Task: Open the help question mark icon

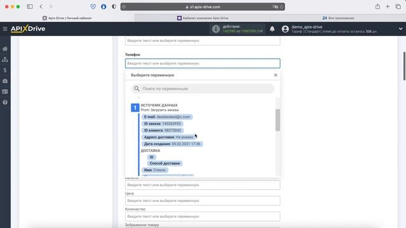Action: pyautogui.click(x=5, y=103)
